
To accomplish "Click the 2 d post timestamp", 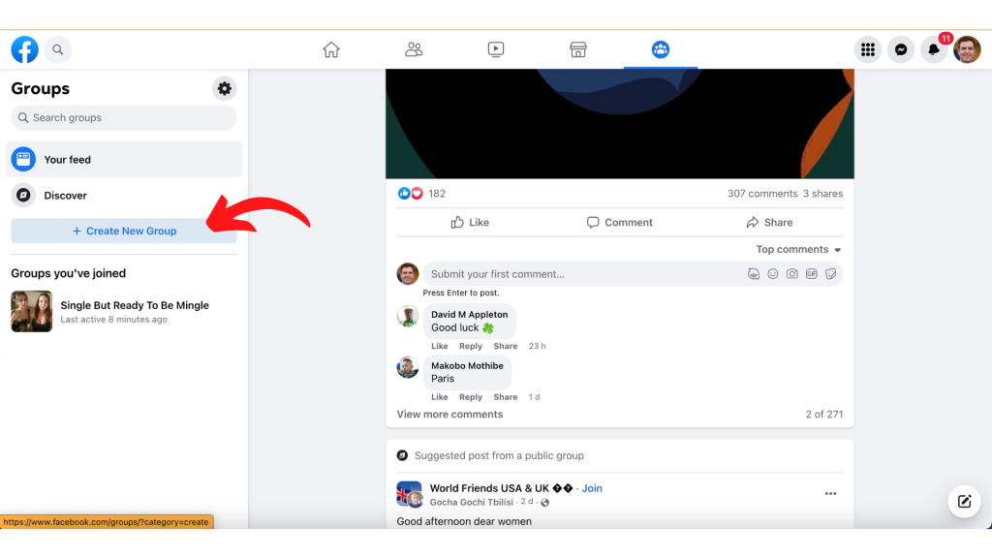I will pyautogui.click(x=526, y=502).
